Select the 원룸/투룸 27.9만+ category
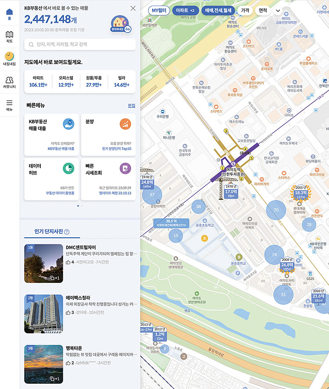Image resolution: width=329 pixels, height=389 pixels. [x=94, y=82]
